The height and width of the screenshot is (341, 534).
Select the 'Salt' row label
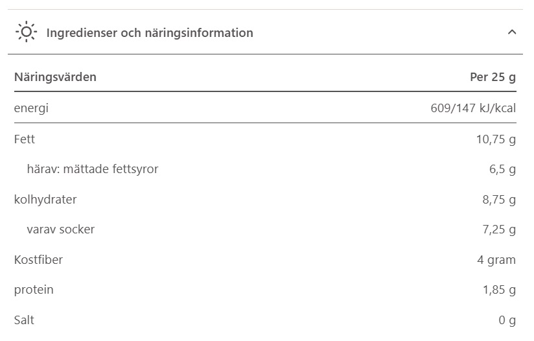(24, 320)
